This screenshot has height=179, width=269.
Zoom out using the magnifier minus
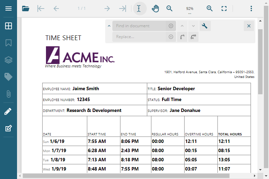click(x=169, y=9)
